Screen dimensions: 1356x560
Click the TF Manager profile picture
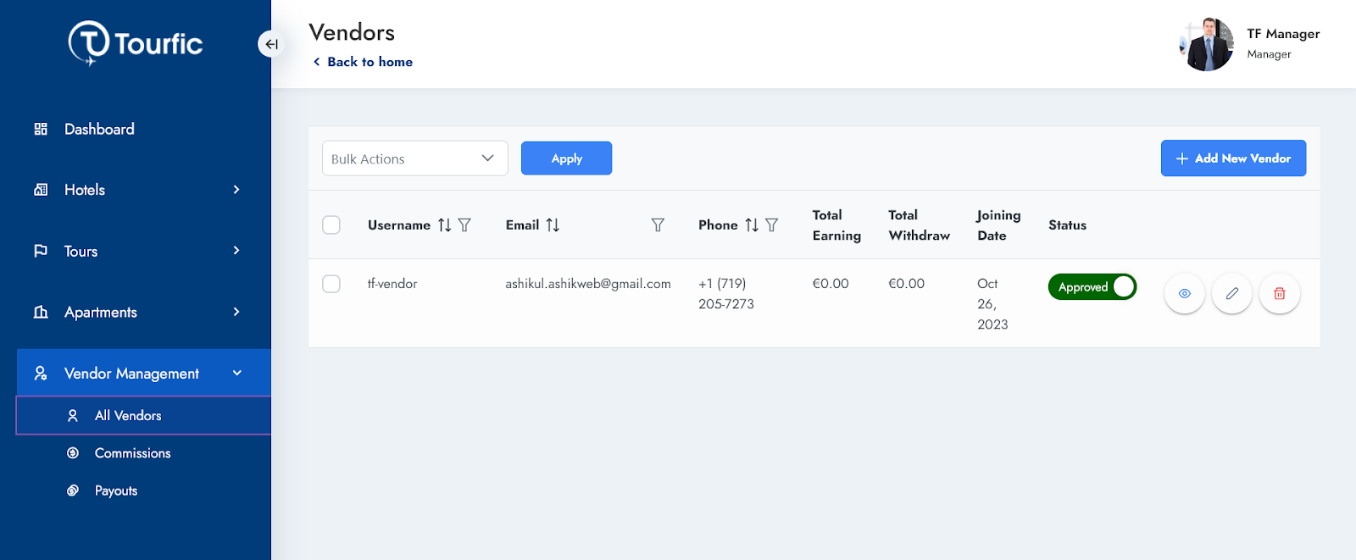(x=1206, y=44)
